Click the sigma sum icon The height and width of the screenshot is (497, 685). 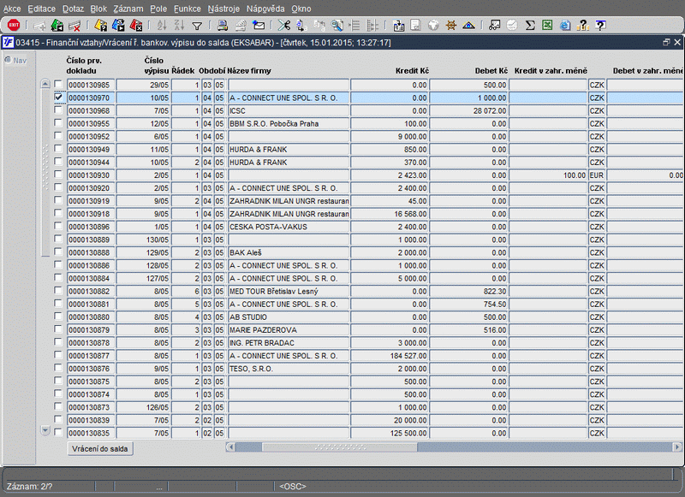530,26
